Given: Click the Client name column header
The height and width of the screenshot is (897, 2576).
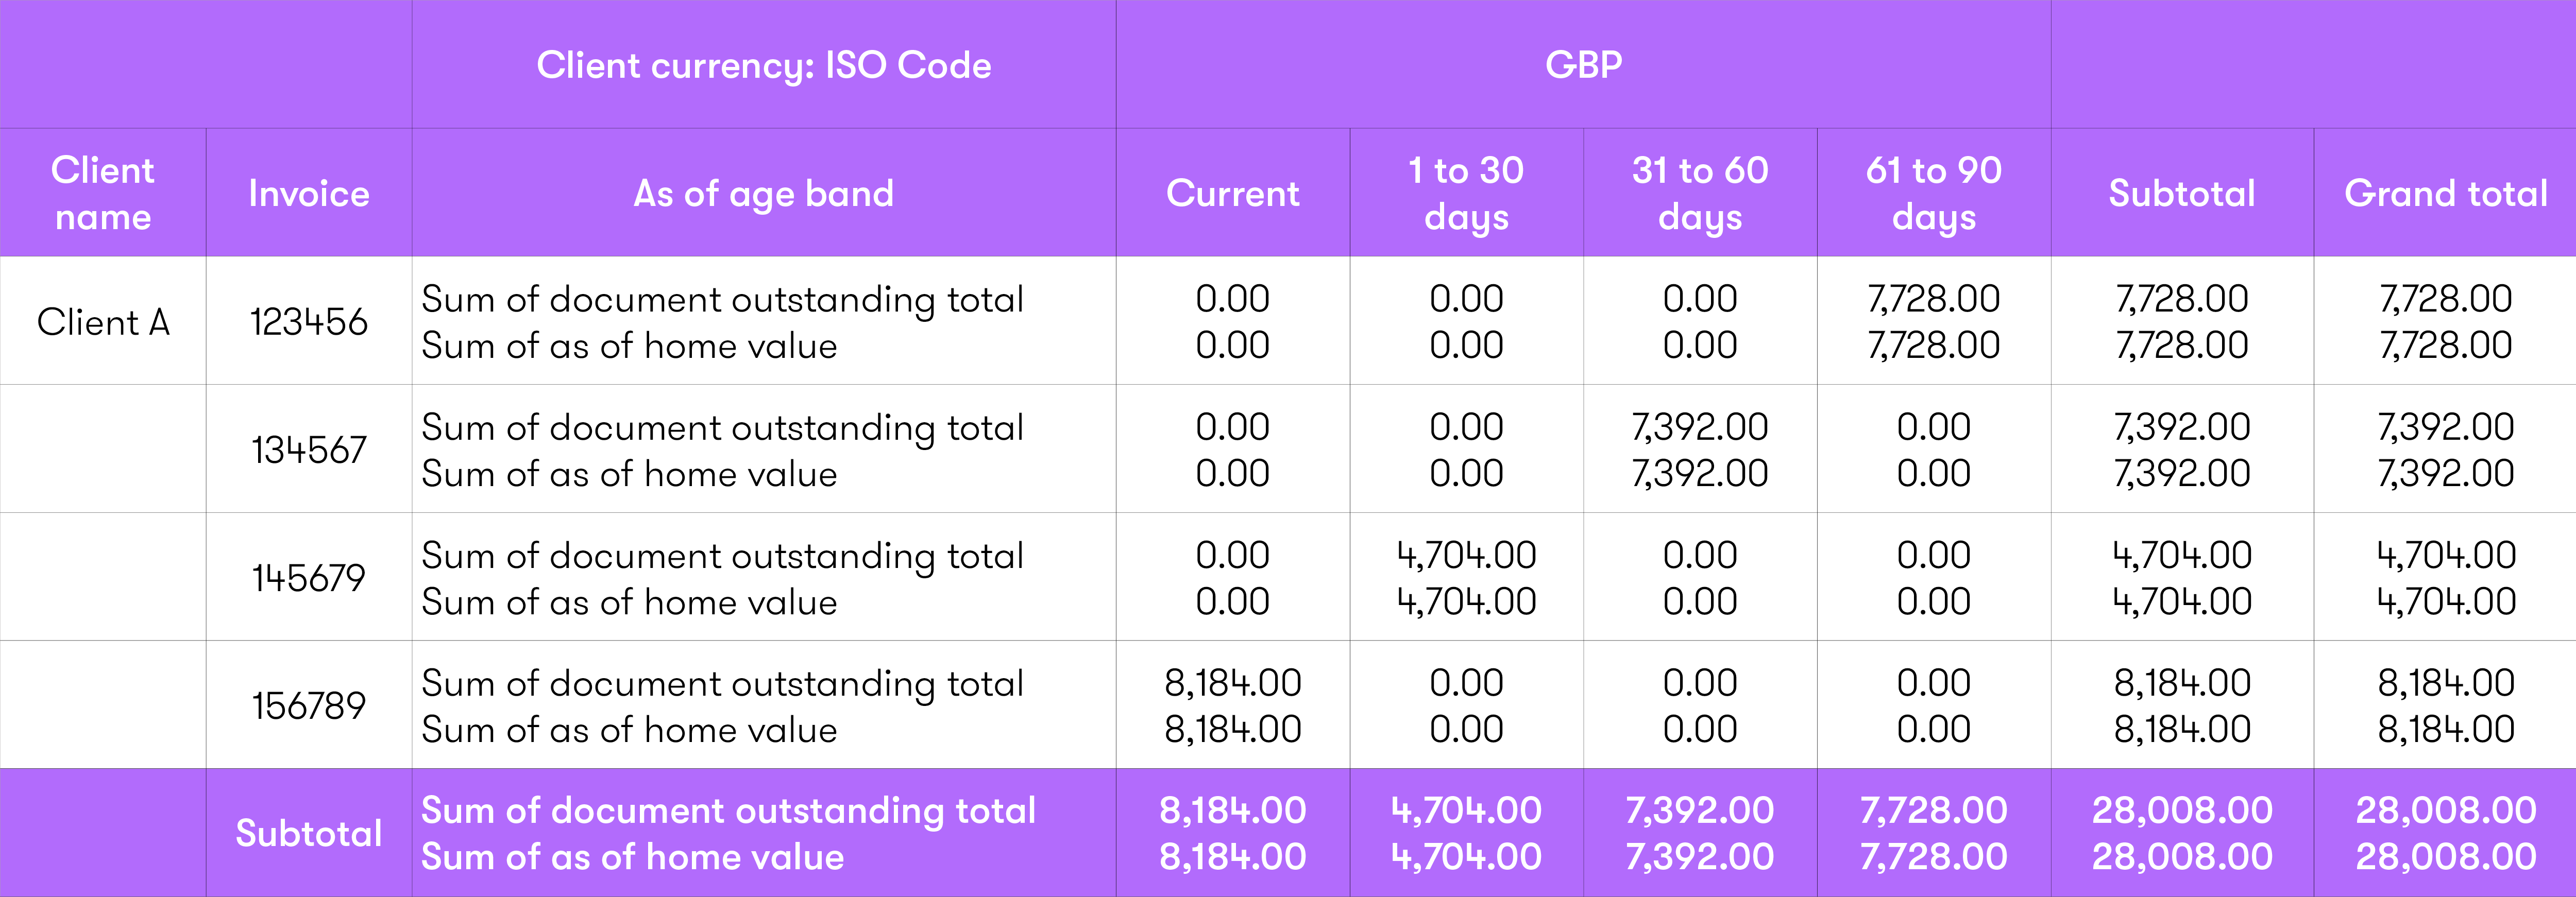Looking at the screenshot, I should click(103, 193).
